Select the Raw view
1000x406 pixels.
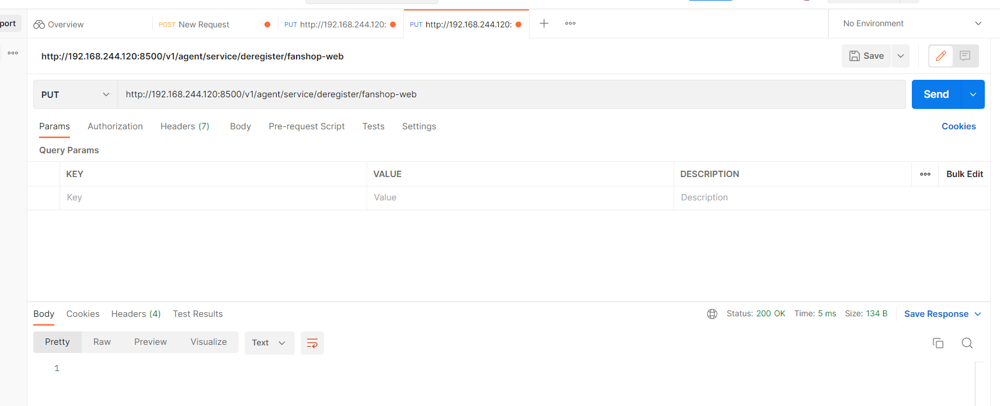pyautogui.click(x=102, y=342)
